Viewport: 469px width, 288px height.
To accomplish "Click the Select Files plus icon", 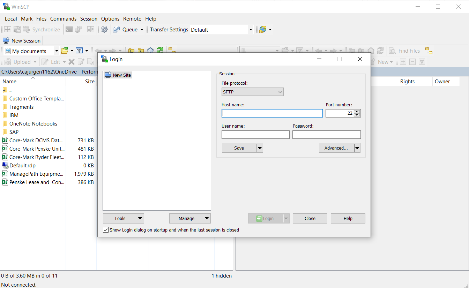I will click(403, 62).
